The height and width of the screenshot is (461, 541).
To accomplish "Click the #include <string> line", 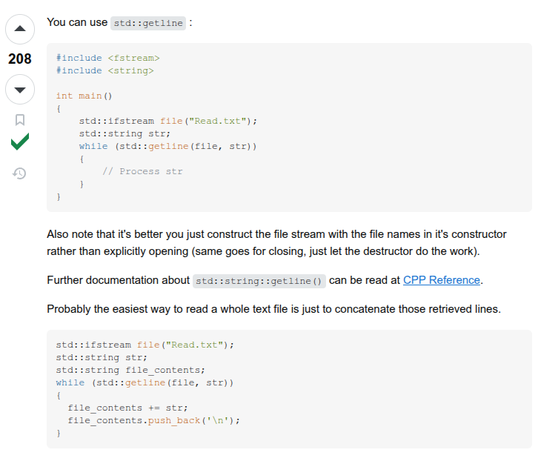I will [x=104, y=70].
